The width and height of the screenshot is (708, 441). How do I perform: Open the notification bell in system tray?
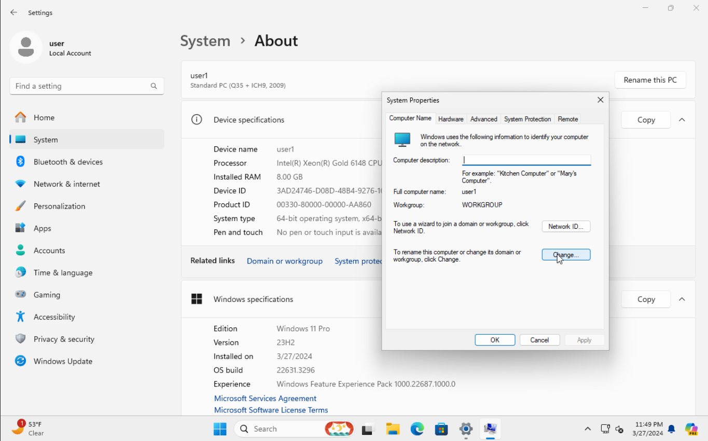[672, 429]
